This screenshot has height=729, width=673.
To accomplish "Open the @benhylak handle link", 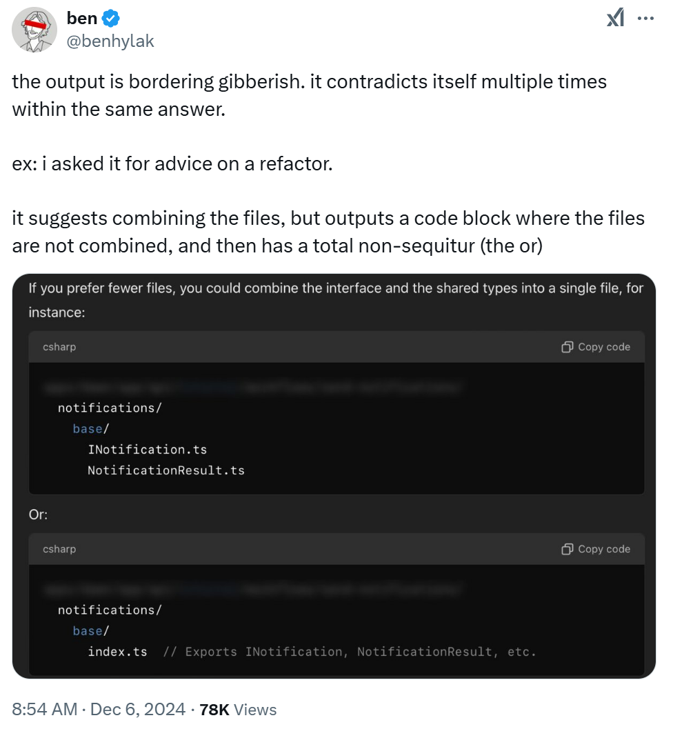I will coord(110,41).
